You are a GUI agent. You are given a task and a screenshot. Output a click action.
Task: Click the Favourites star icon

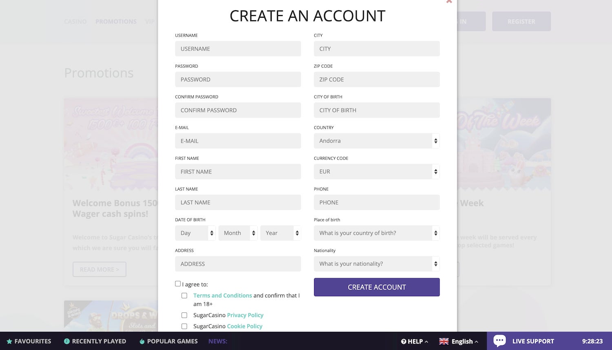(x=9, y=341)
